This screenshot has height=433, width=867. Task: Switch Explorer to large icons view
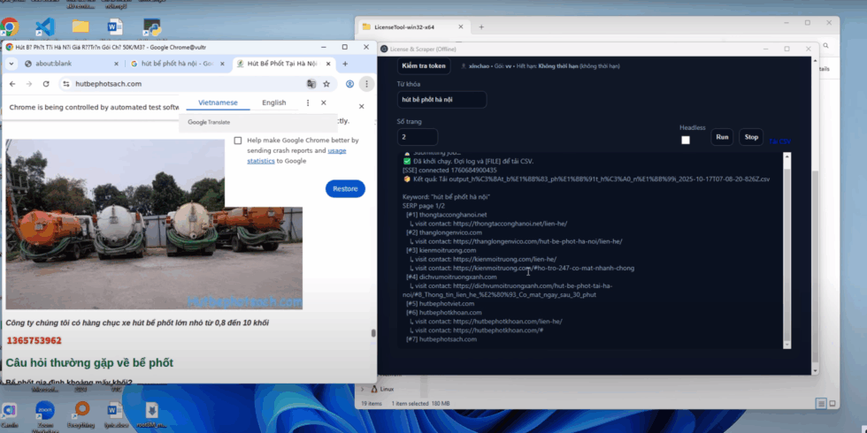[832, 404]
